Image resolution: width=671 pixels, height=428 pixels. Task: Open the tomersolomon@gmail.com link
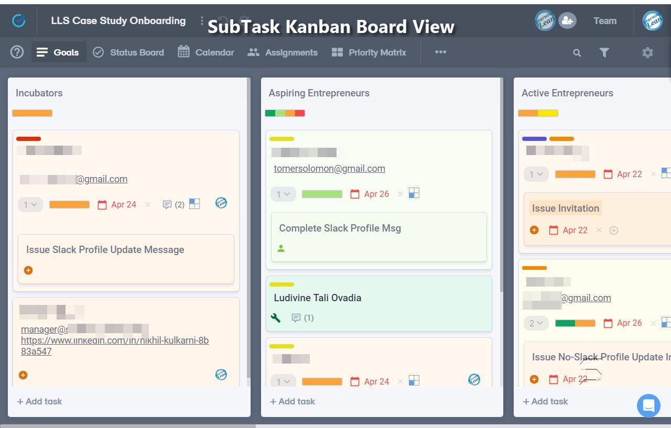tap(330, 169)
